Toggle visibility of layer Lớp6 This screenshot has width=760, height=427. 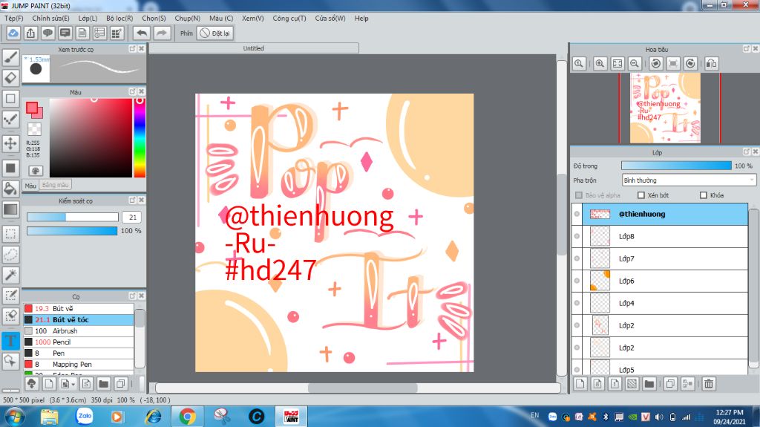pyautogui.click(x=577, y=281)
